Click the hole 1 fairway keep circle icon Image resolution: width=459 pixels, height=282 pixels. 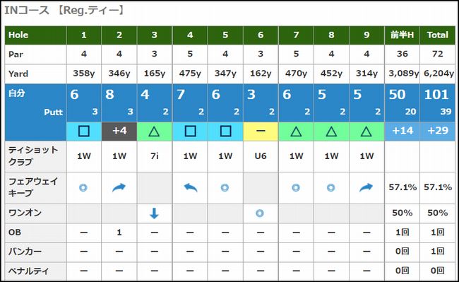(83, 188)
